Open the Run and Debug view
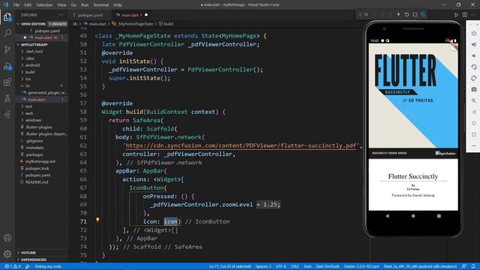The image size is (480, 270). point(7,66)
